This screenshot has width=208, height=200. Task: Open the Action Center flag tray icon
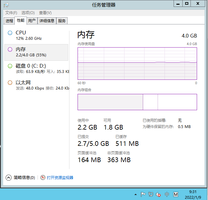click(x=143, y=194)
